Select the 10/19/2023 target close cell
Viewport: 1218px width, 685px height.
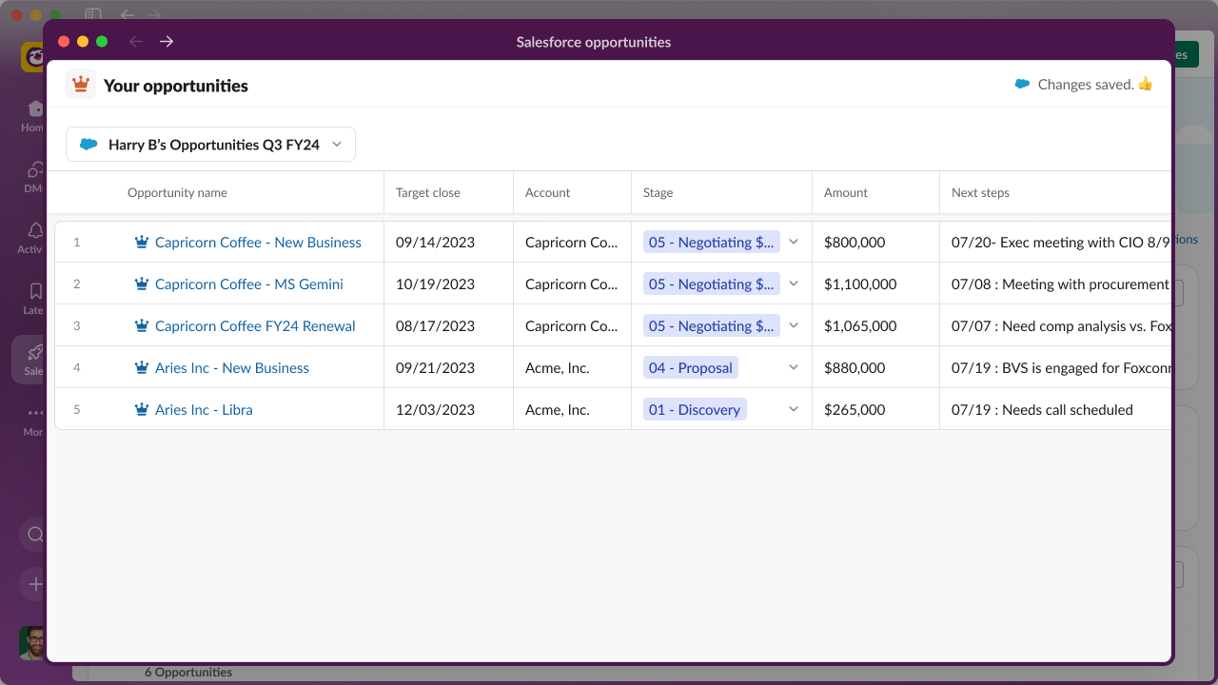tap(448, 284)
